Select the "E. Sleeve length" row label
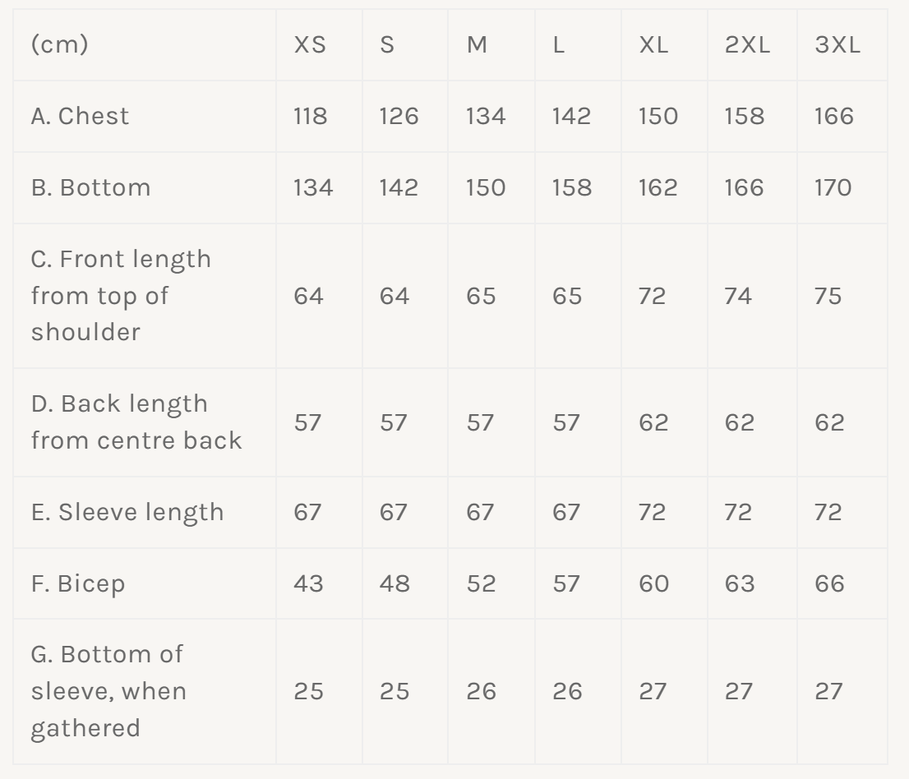Viewport: 909px width, 779px height. pos(127,512)
